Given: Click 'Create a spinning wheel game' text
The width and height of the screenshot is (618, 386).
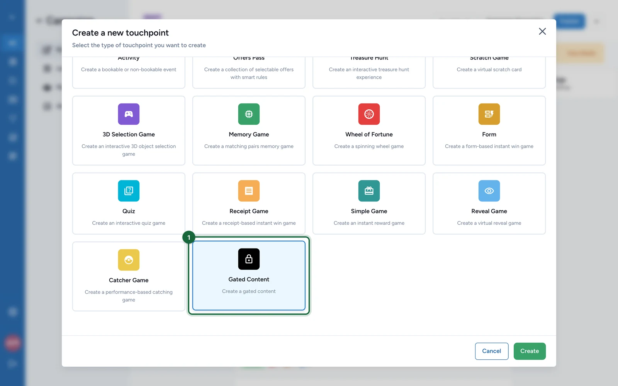Looking at the screenshot, I should [369, 146].
